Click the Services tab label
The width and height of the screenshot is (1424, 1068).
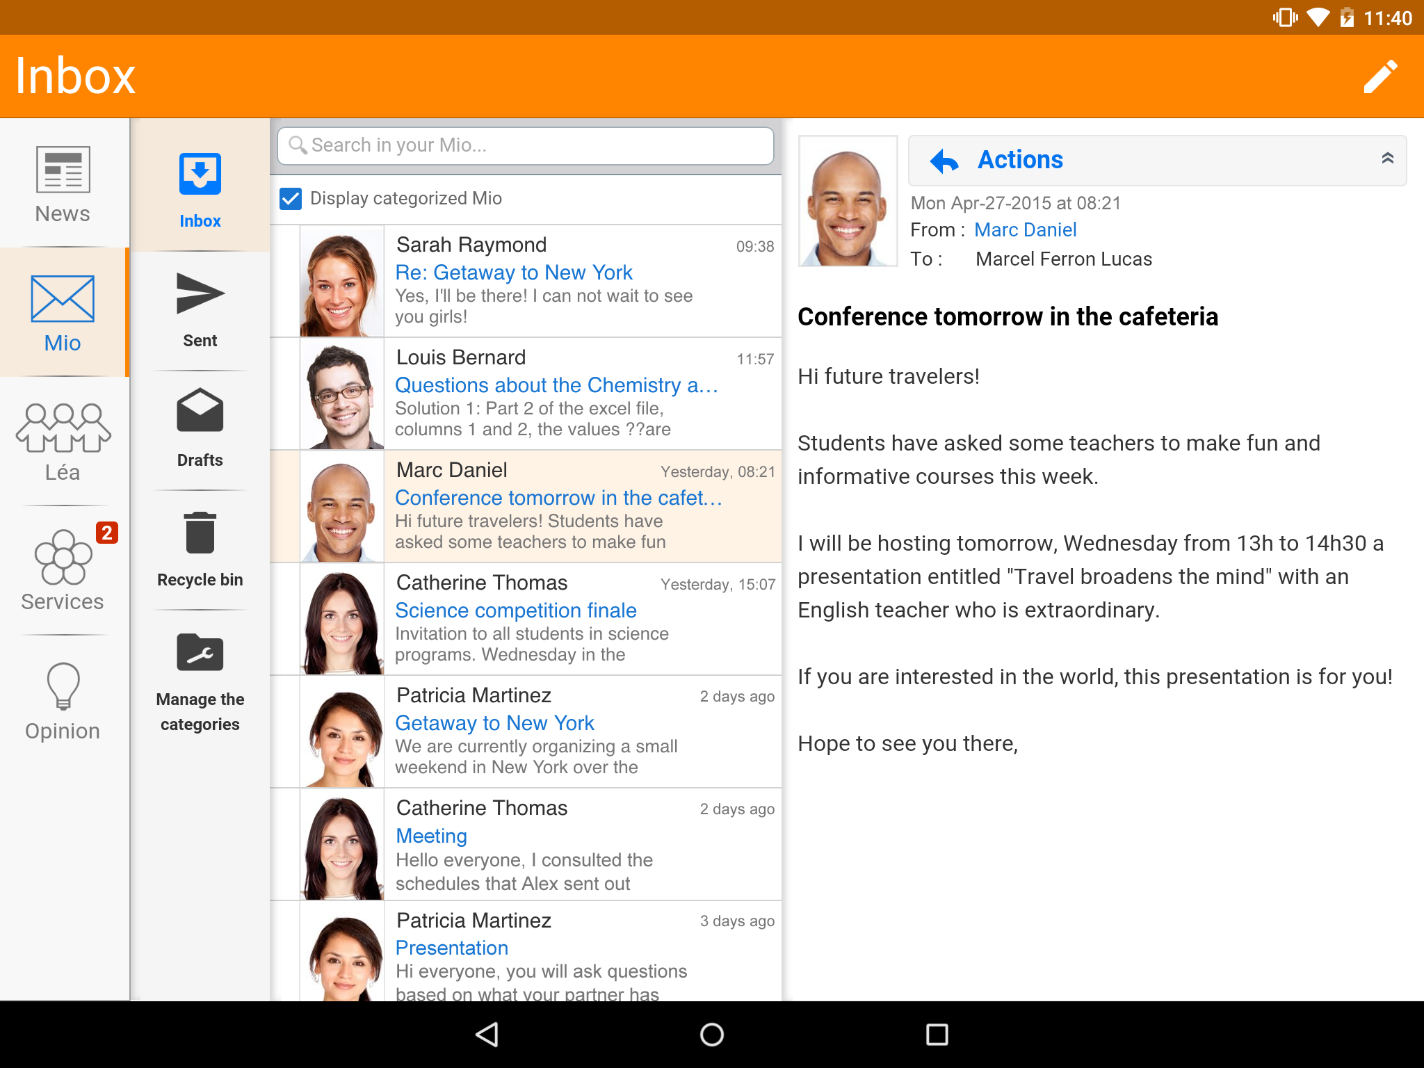pyautogui.click(x=63, y=602)
